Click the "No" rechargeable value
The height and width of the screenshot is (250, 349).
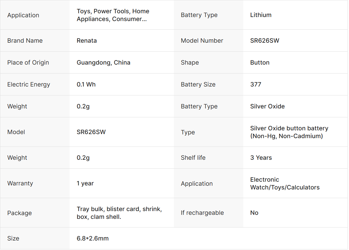click(x=254, y=213)
